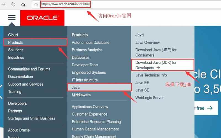The width and height of the screenshot is (221, 138).
Task: Open Middleware product link
Action: [x=81, y=95]
